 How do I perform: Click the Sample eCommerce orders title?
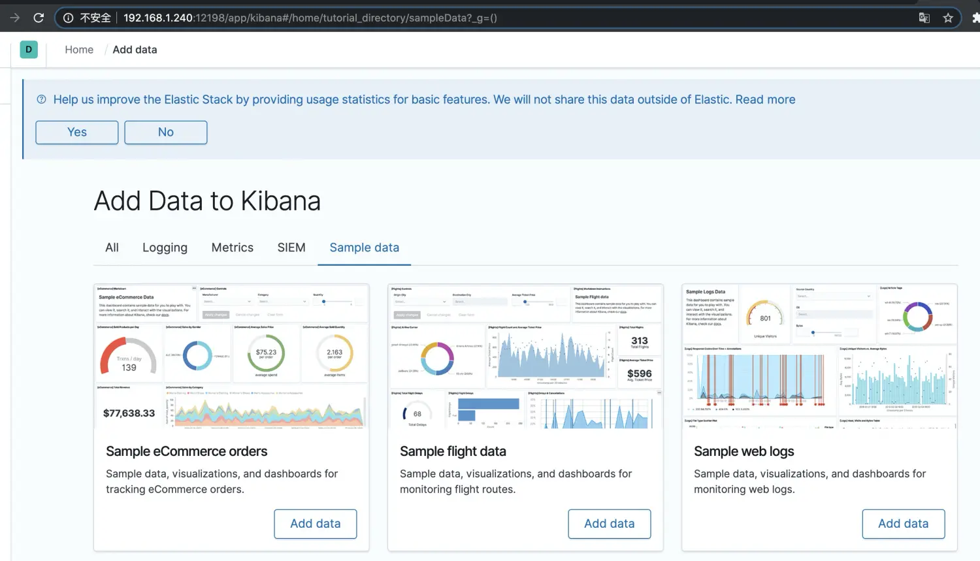(187, 451)
